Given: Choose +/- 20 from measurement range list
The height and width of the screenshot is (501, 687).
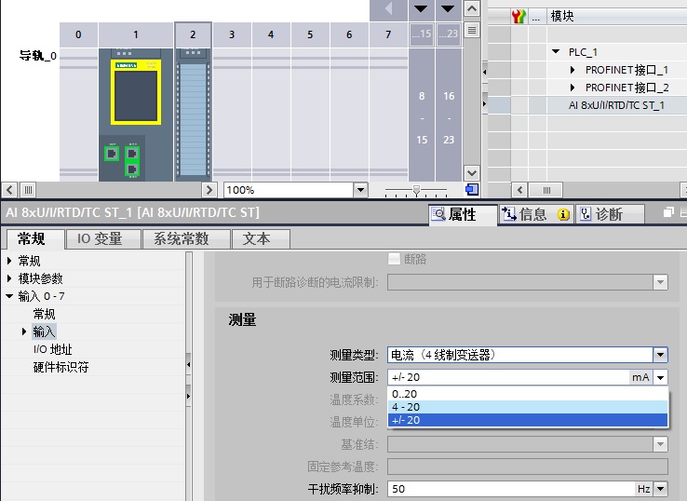Looking at the screenshot, I should pos(528,420).
